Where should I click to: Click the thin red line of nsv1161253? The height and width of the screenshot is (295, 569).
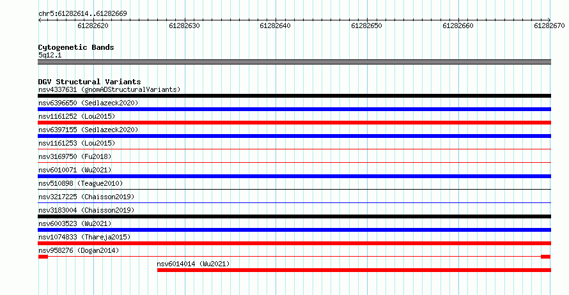click(x=294, y=149)
